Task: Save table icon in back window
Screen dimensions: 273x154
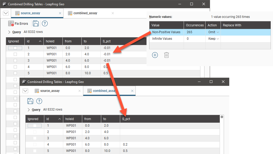Action: 36,23
